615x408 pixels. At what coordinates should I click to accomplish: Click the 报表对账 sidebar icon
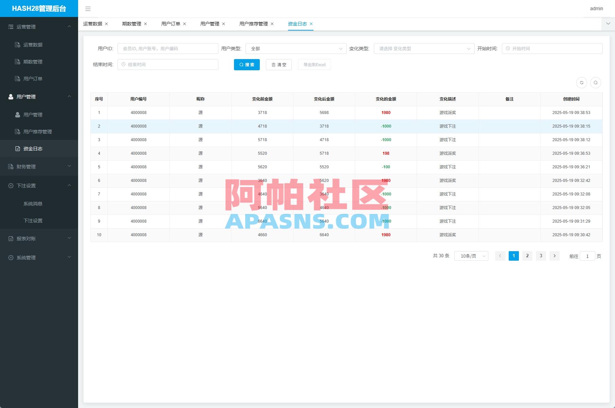click(x=11, y=238)
